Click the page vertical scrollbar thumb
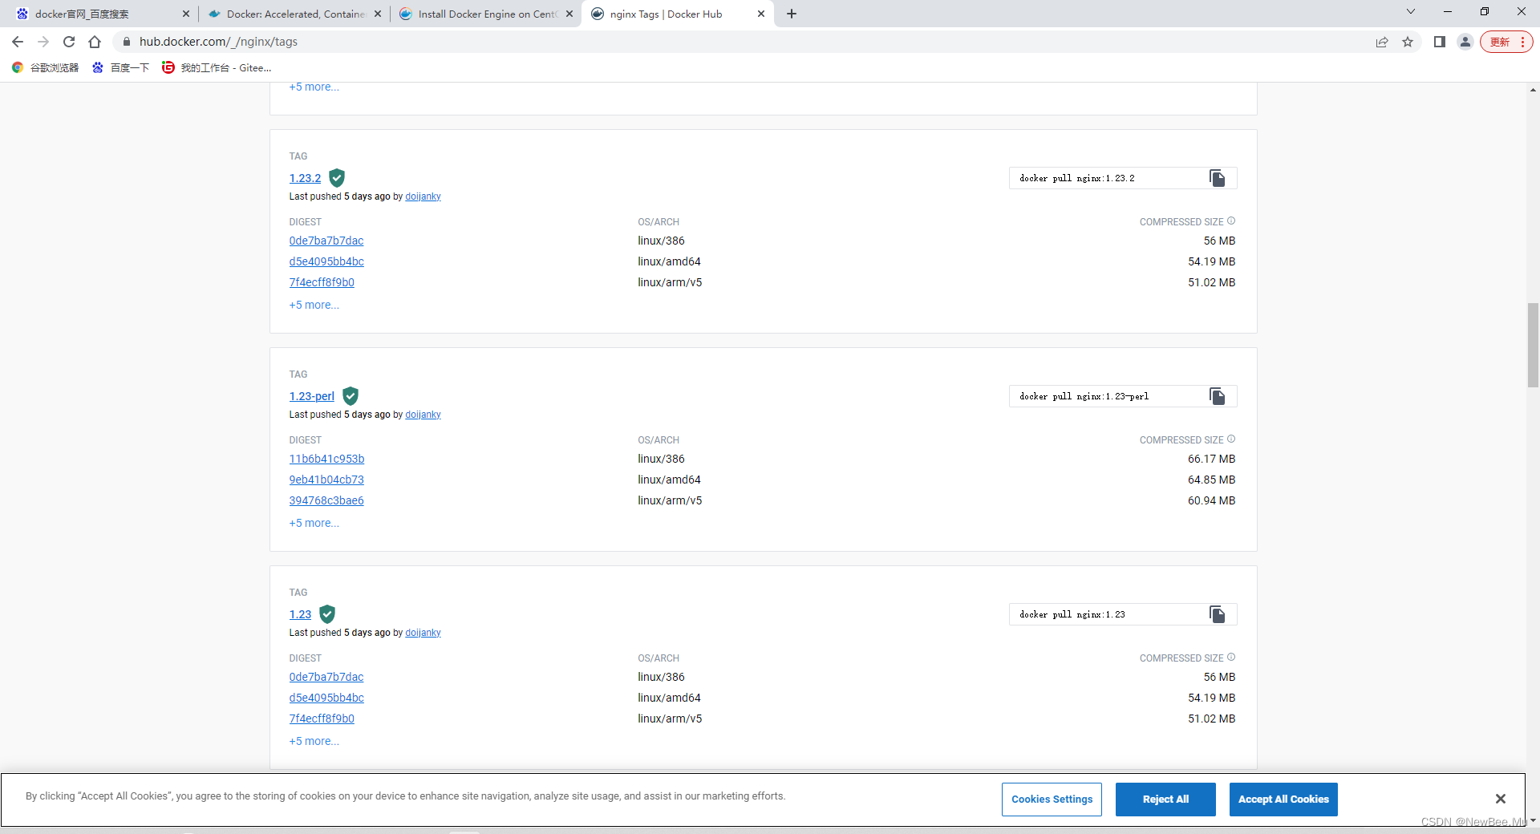The width and height of the screenshot is (1540, 834). pyautogui.click(x=1533, y=345)
